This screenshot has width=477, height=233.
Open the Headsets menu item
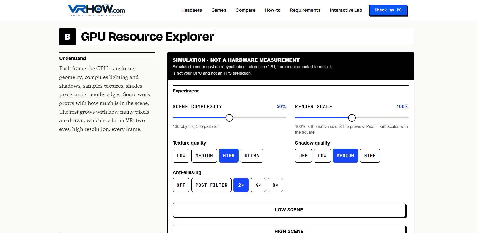[191, 10]
